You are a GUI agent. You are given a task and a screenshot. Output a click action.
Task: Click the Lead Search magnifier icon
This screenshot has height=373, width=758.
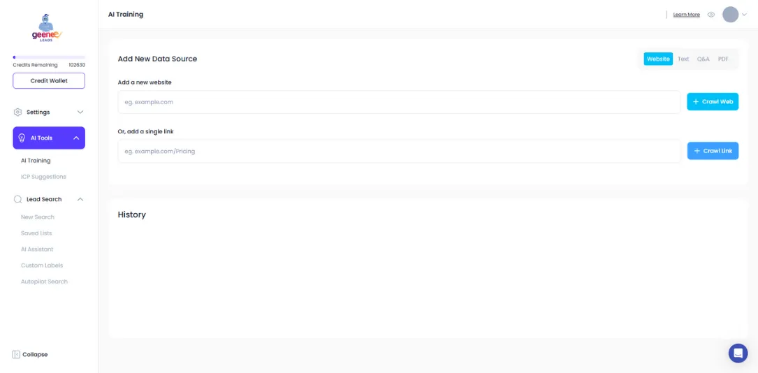[x=18, y=199]
